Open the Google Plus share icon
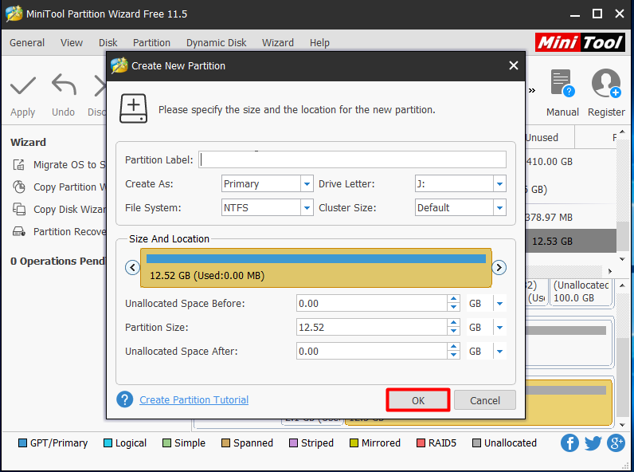Viewport: 634px width, 472px height. point(616,442)
